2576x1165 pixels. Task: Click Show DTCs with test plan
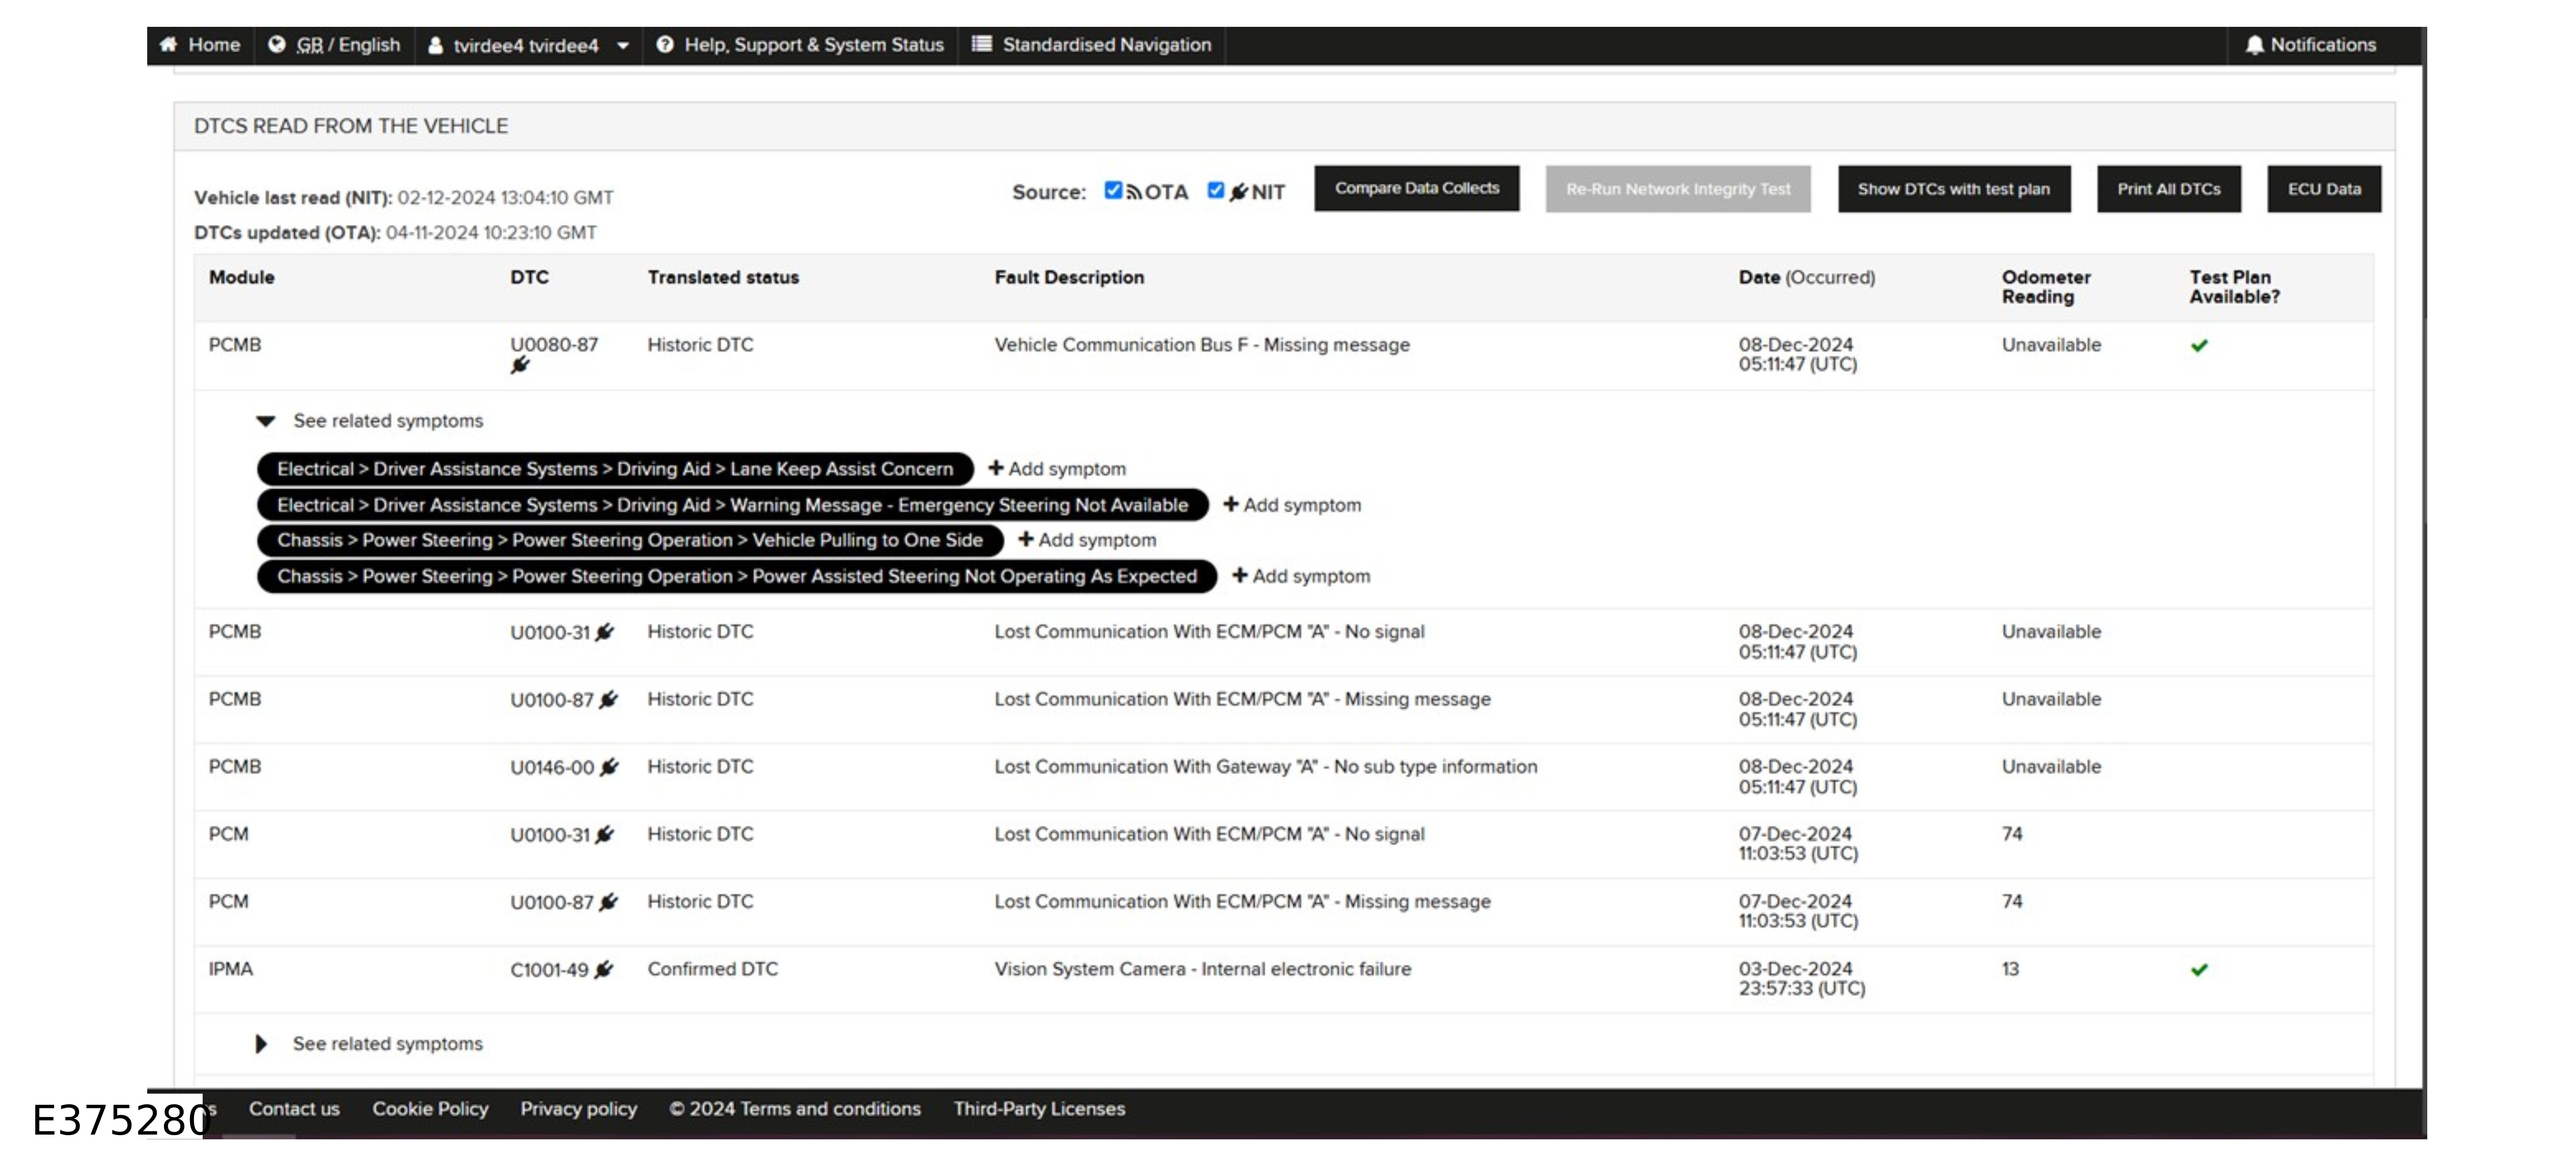(1953, 189)
